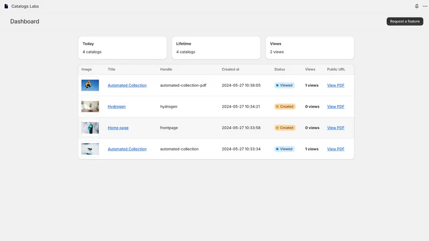Click 1 views in the 10:33:34 row

[312, 149]
